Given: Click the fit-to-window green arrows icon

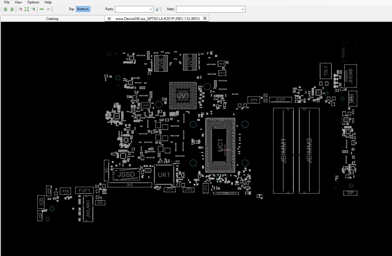Looking at the screenshot, I should (27, 9).
